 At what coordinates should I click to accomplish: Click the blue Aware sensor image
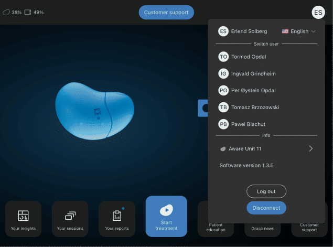[95, 111]
